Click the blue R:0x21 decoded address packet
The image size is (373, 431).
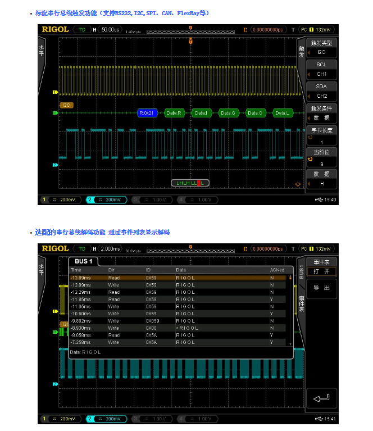click(148, 113)
